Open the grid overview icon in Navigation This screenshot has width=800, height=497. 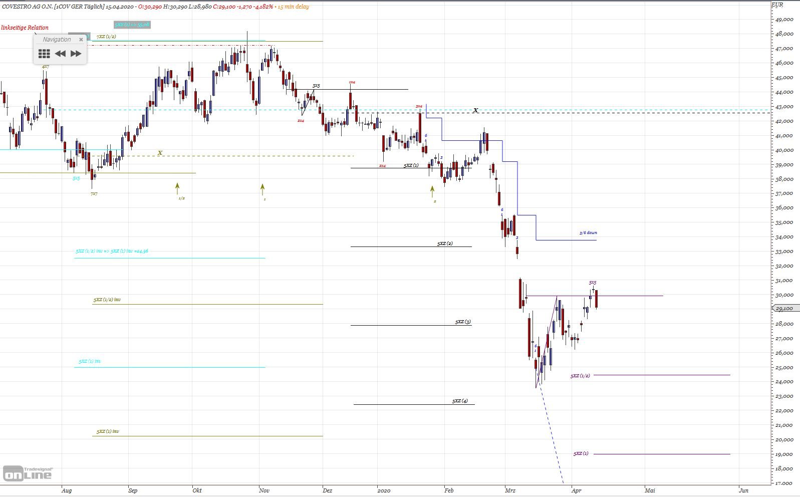tap(44, 54)
